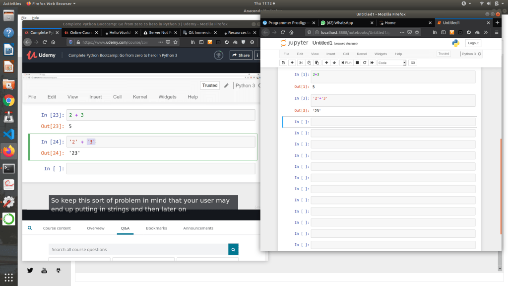Open Visual Studio Code from the dock

[x=8, y=134]
